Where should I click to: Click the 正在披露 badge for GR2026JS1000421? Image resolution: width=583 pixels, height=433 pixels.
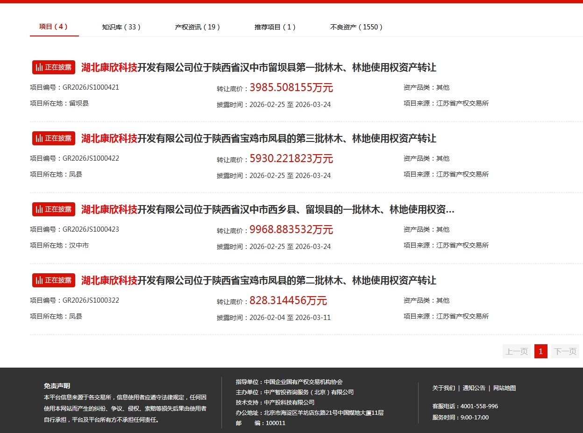click(x=53, y=67)
